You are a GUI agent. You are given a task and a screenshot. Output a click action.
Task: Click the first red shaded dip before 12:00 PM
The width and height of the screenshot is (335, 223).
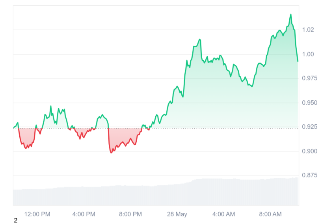coord(27,138)
